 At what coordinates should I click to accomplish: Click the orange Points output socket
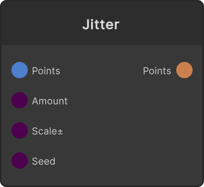(184, 70)
